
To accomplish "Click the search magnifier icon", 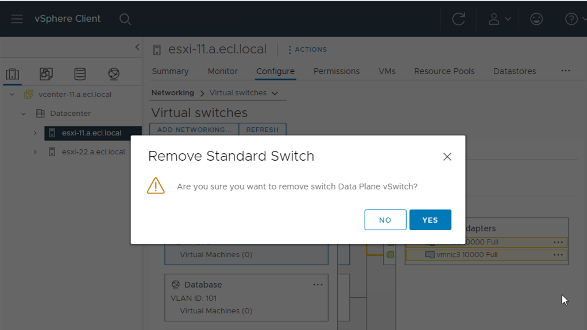I will click(x=125, y=20).
